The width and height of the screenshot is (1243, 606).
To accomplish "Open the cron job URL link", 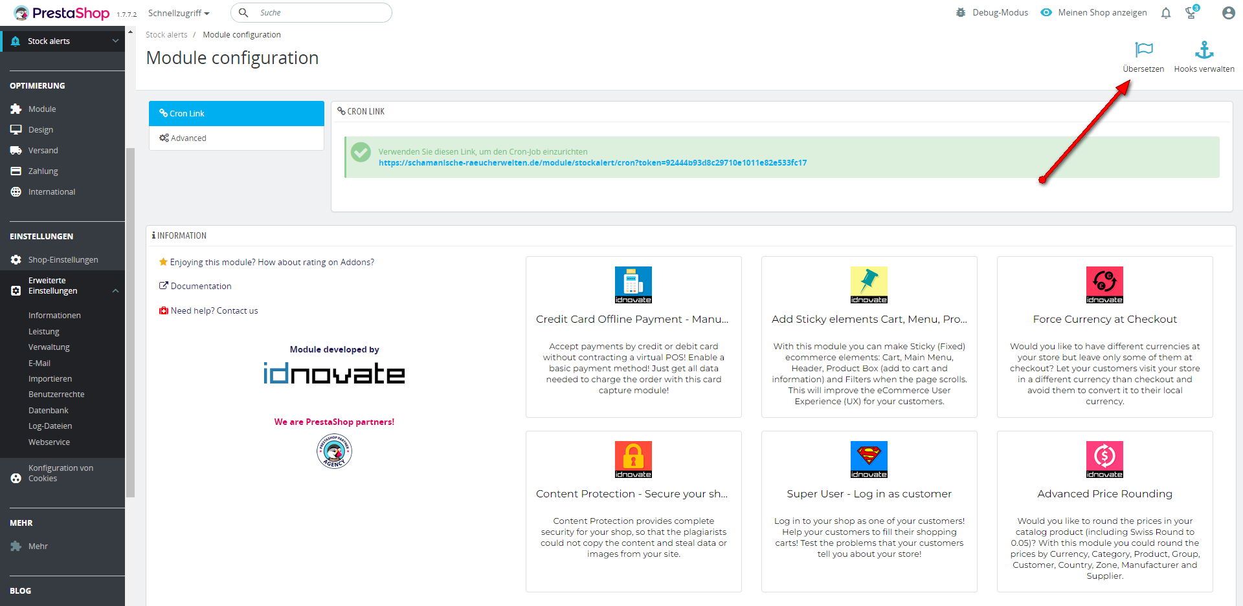I will (x=592, y=163).
